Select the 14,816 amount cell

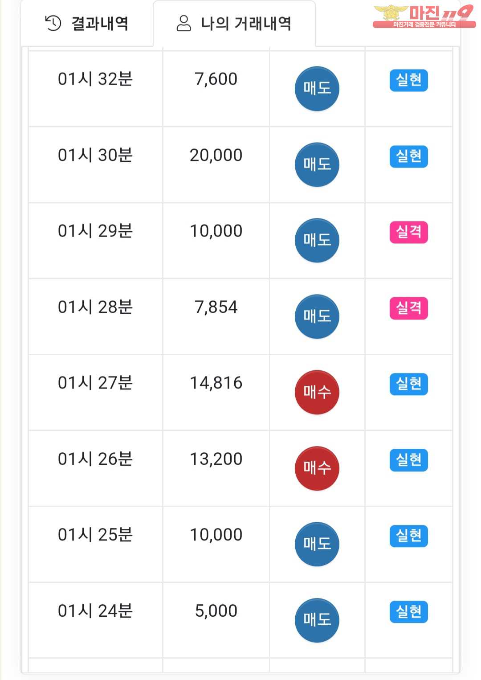[216, 393]
